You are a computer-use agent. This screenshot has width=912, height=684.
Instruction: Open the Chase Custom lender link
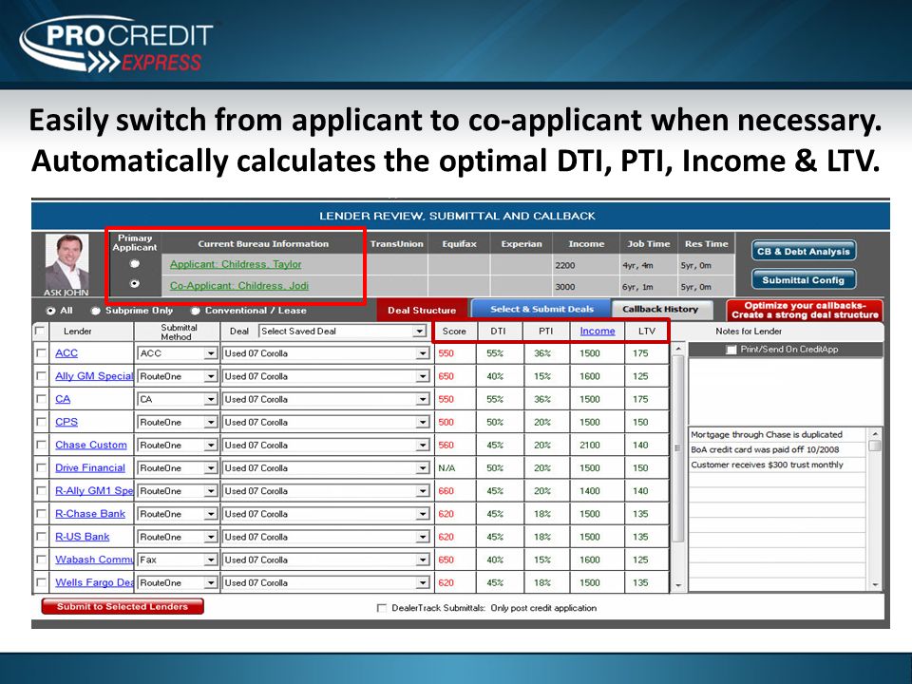click(91, 445)
